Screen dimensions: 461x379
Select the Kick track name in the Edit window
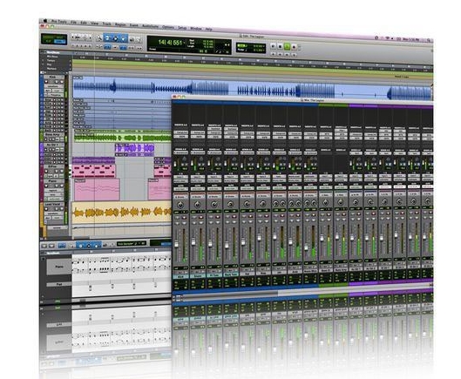pyautogui.click(x=52, y=77)
